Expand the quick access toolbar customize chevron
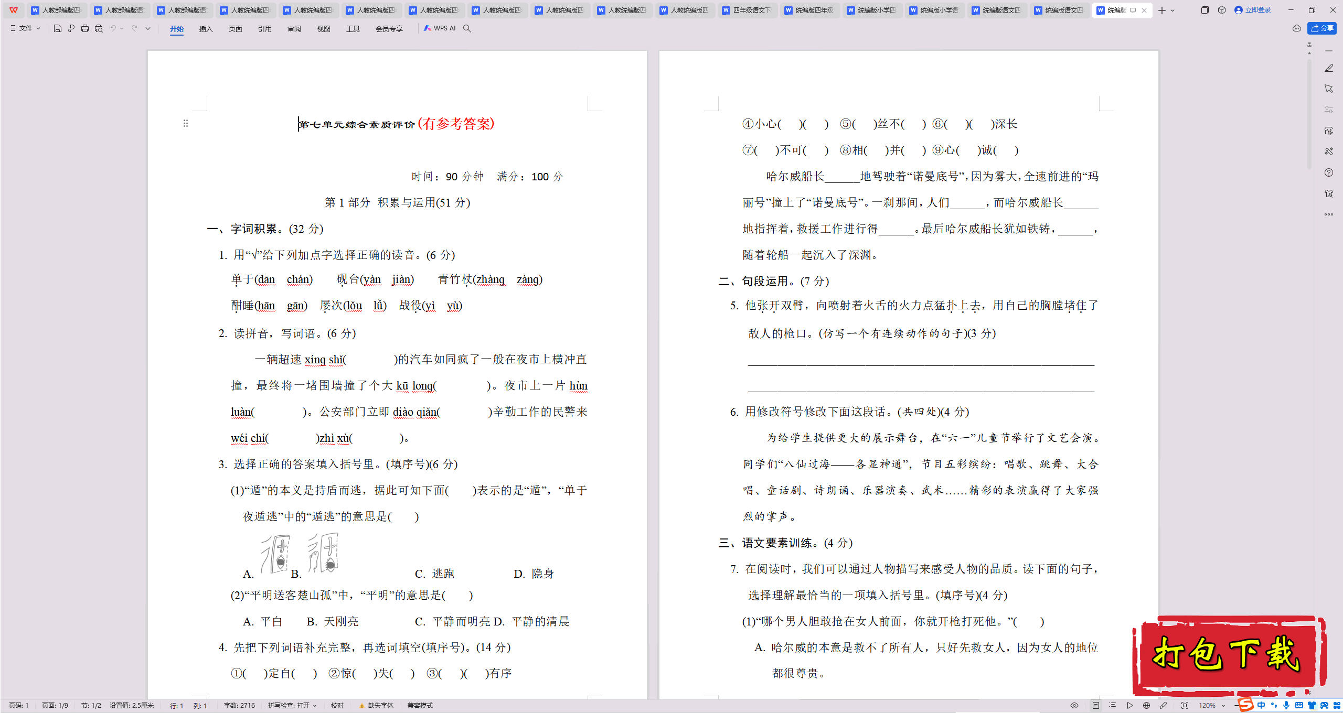Viewport: 1343px width, 713px height. click(148, 28)
